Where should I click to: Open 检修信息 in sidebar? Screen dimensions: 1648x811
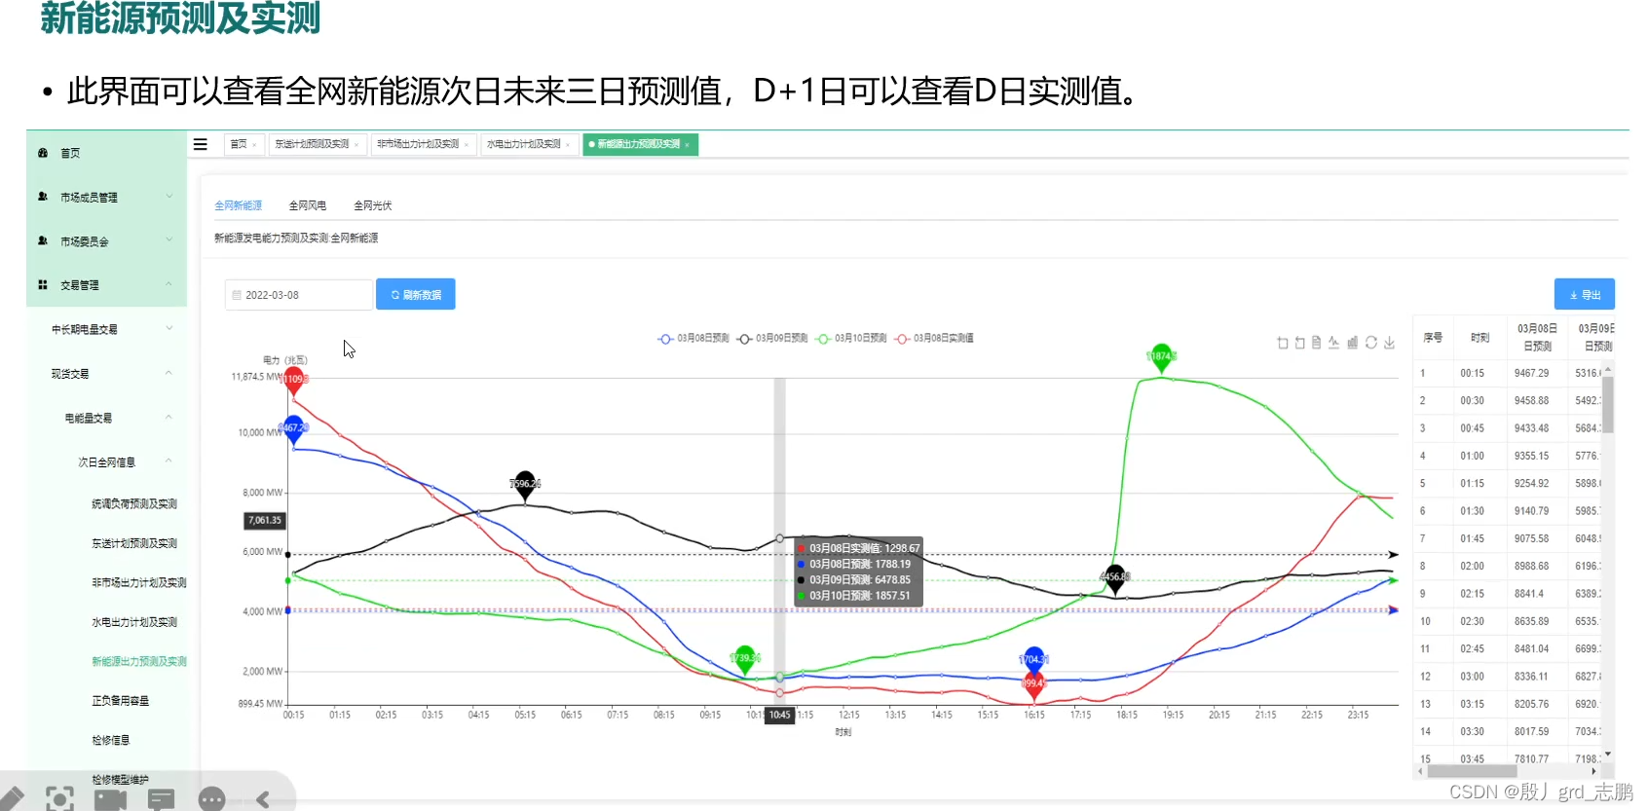111,740
